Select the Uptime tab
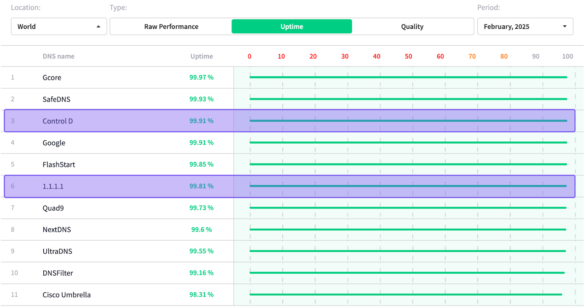586x307 pixels. point(292,26)
